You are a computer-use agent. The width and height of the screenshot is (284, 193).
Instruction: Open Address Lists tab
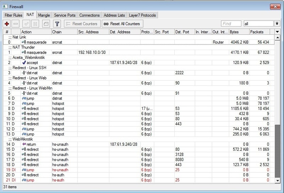tap(114, 15)
